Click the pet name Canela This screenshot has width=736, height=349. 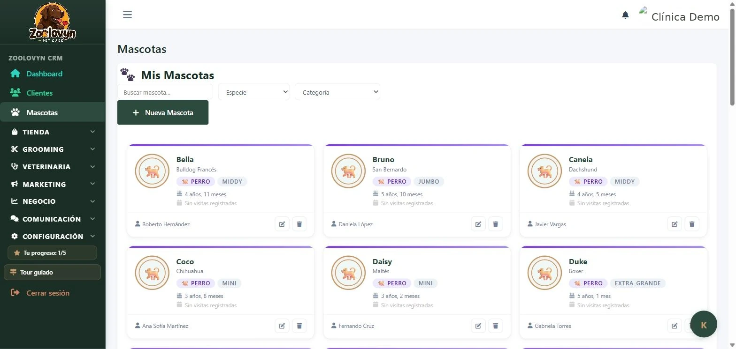click(581, 159)
